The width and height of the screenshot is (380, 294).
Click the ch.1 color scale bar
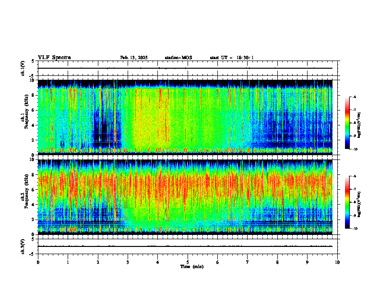347,123
